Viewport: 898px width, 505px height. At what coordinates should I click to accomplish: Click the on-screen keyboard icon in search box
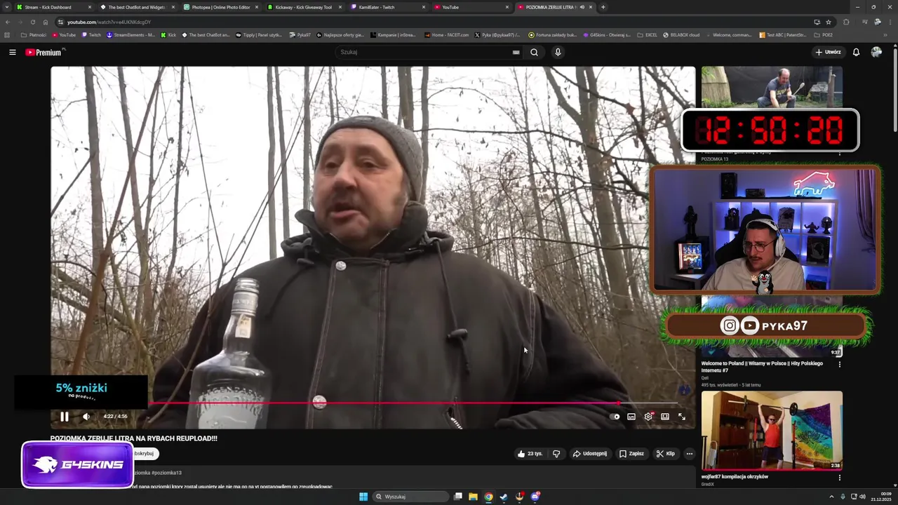[516, 52]
